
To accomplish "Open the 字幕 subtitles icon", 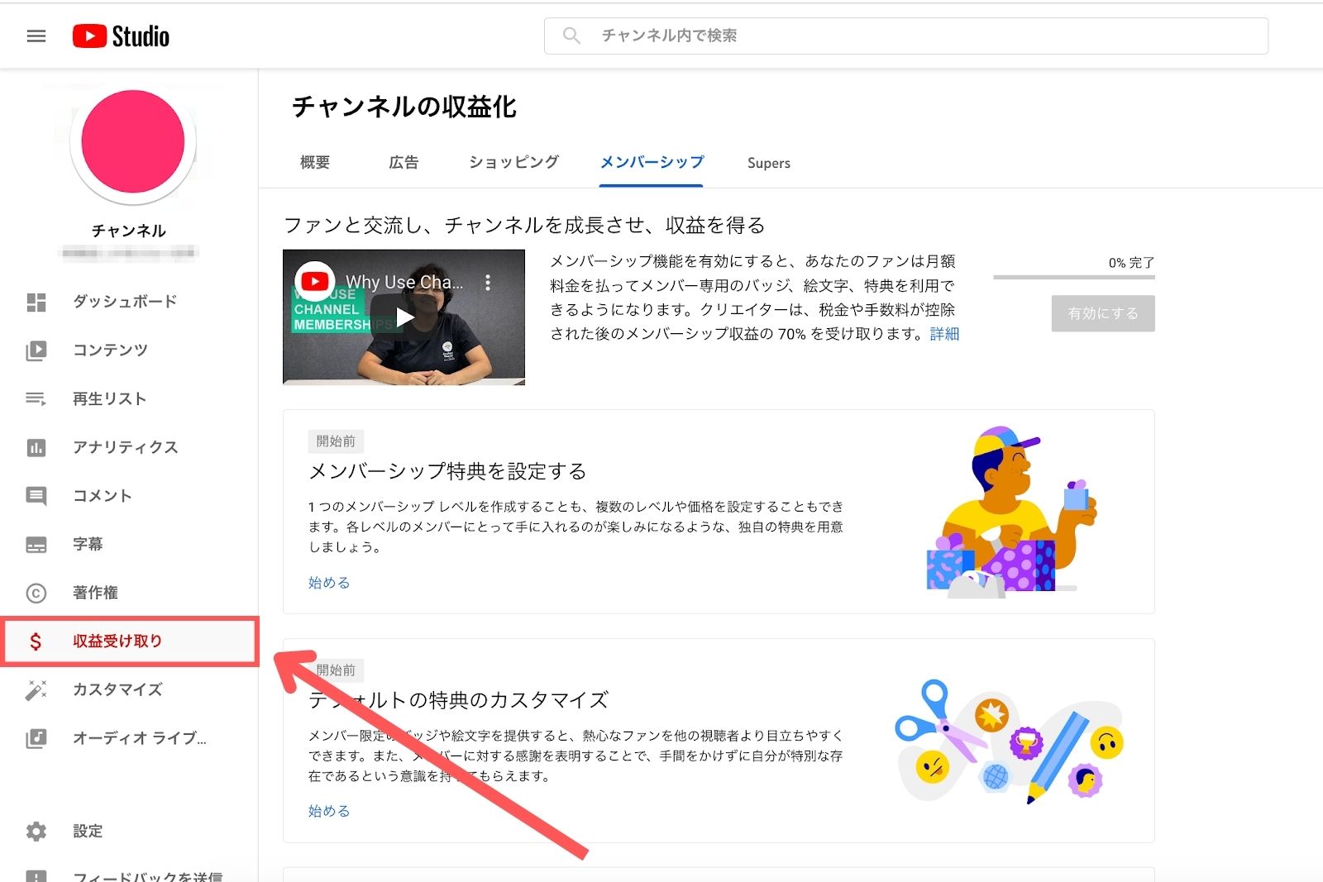I will click(x=36, y=545).
